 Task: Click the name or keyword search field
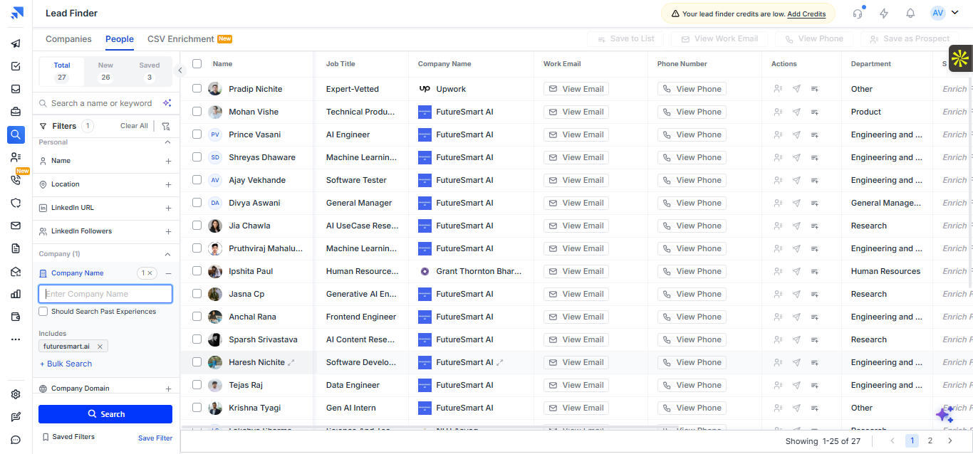click(100, 103)
